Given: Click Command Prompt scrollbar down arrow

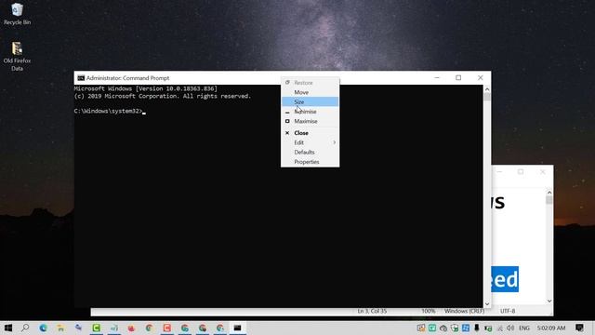Looking at the screenshot, I should [487, 304].
